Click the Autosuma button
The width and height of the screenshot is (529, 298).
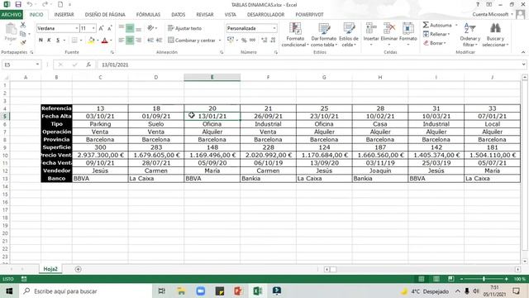(x=437, y=26)
